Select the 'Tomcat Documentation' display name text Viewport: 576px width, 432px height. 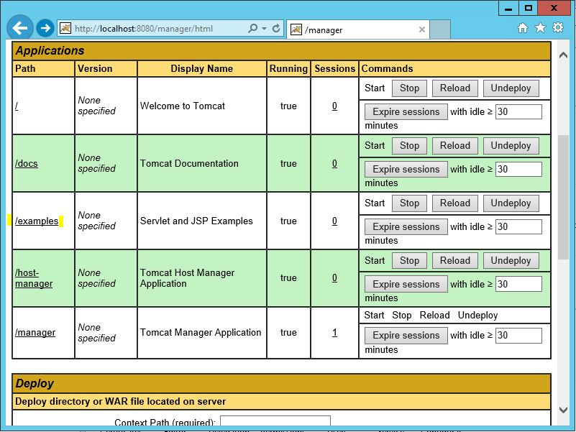coord(189,163)
